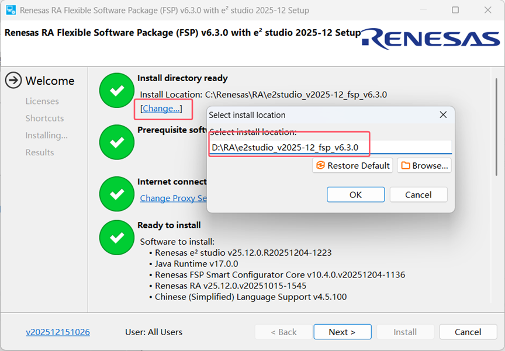This screenshot has height=351, width=505.
Task: Open the Browse... folder button
Action: 424,165
